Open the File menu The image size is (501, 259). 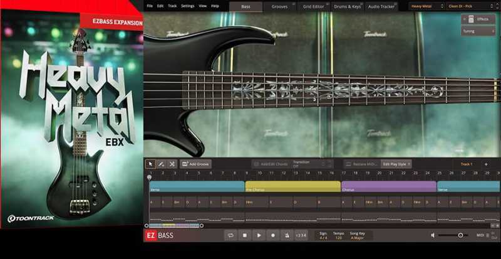(x=150, y=6)
